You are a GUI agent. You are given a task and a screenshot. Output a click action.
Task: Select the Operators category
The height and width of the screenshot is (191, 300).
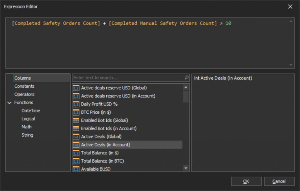[x=24, y=94]
